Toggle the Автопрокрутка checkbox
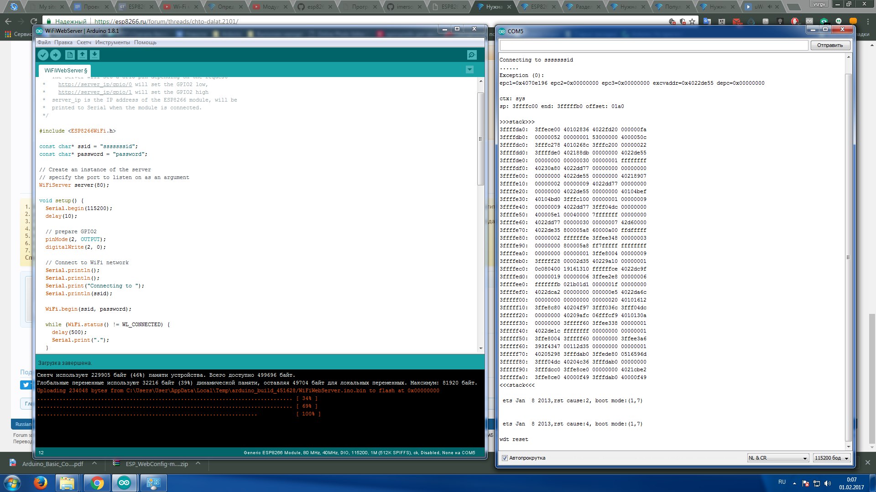This screenshot has width=876, height=492. point(505,458)
